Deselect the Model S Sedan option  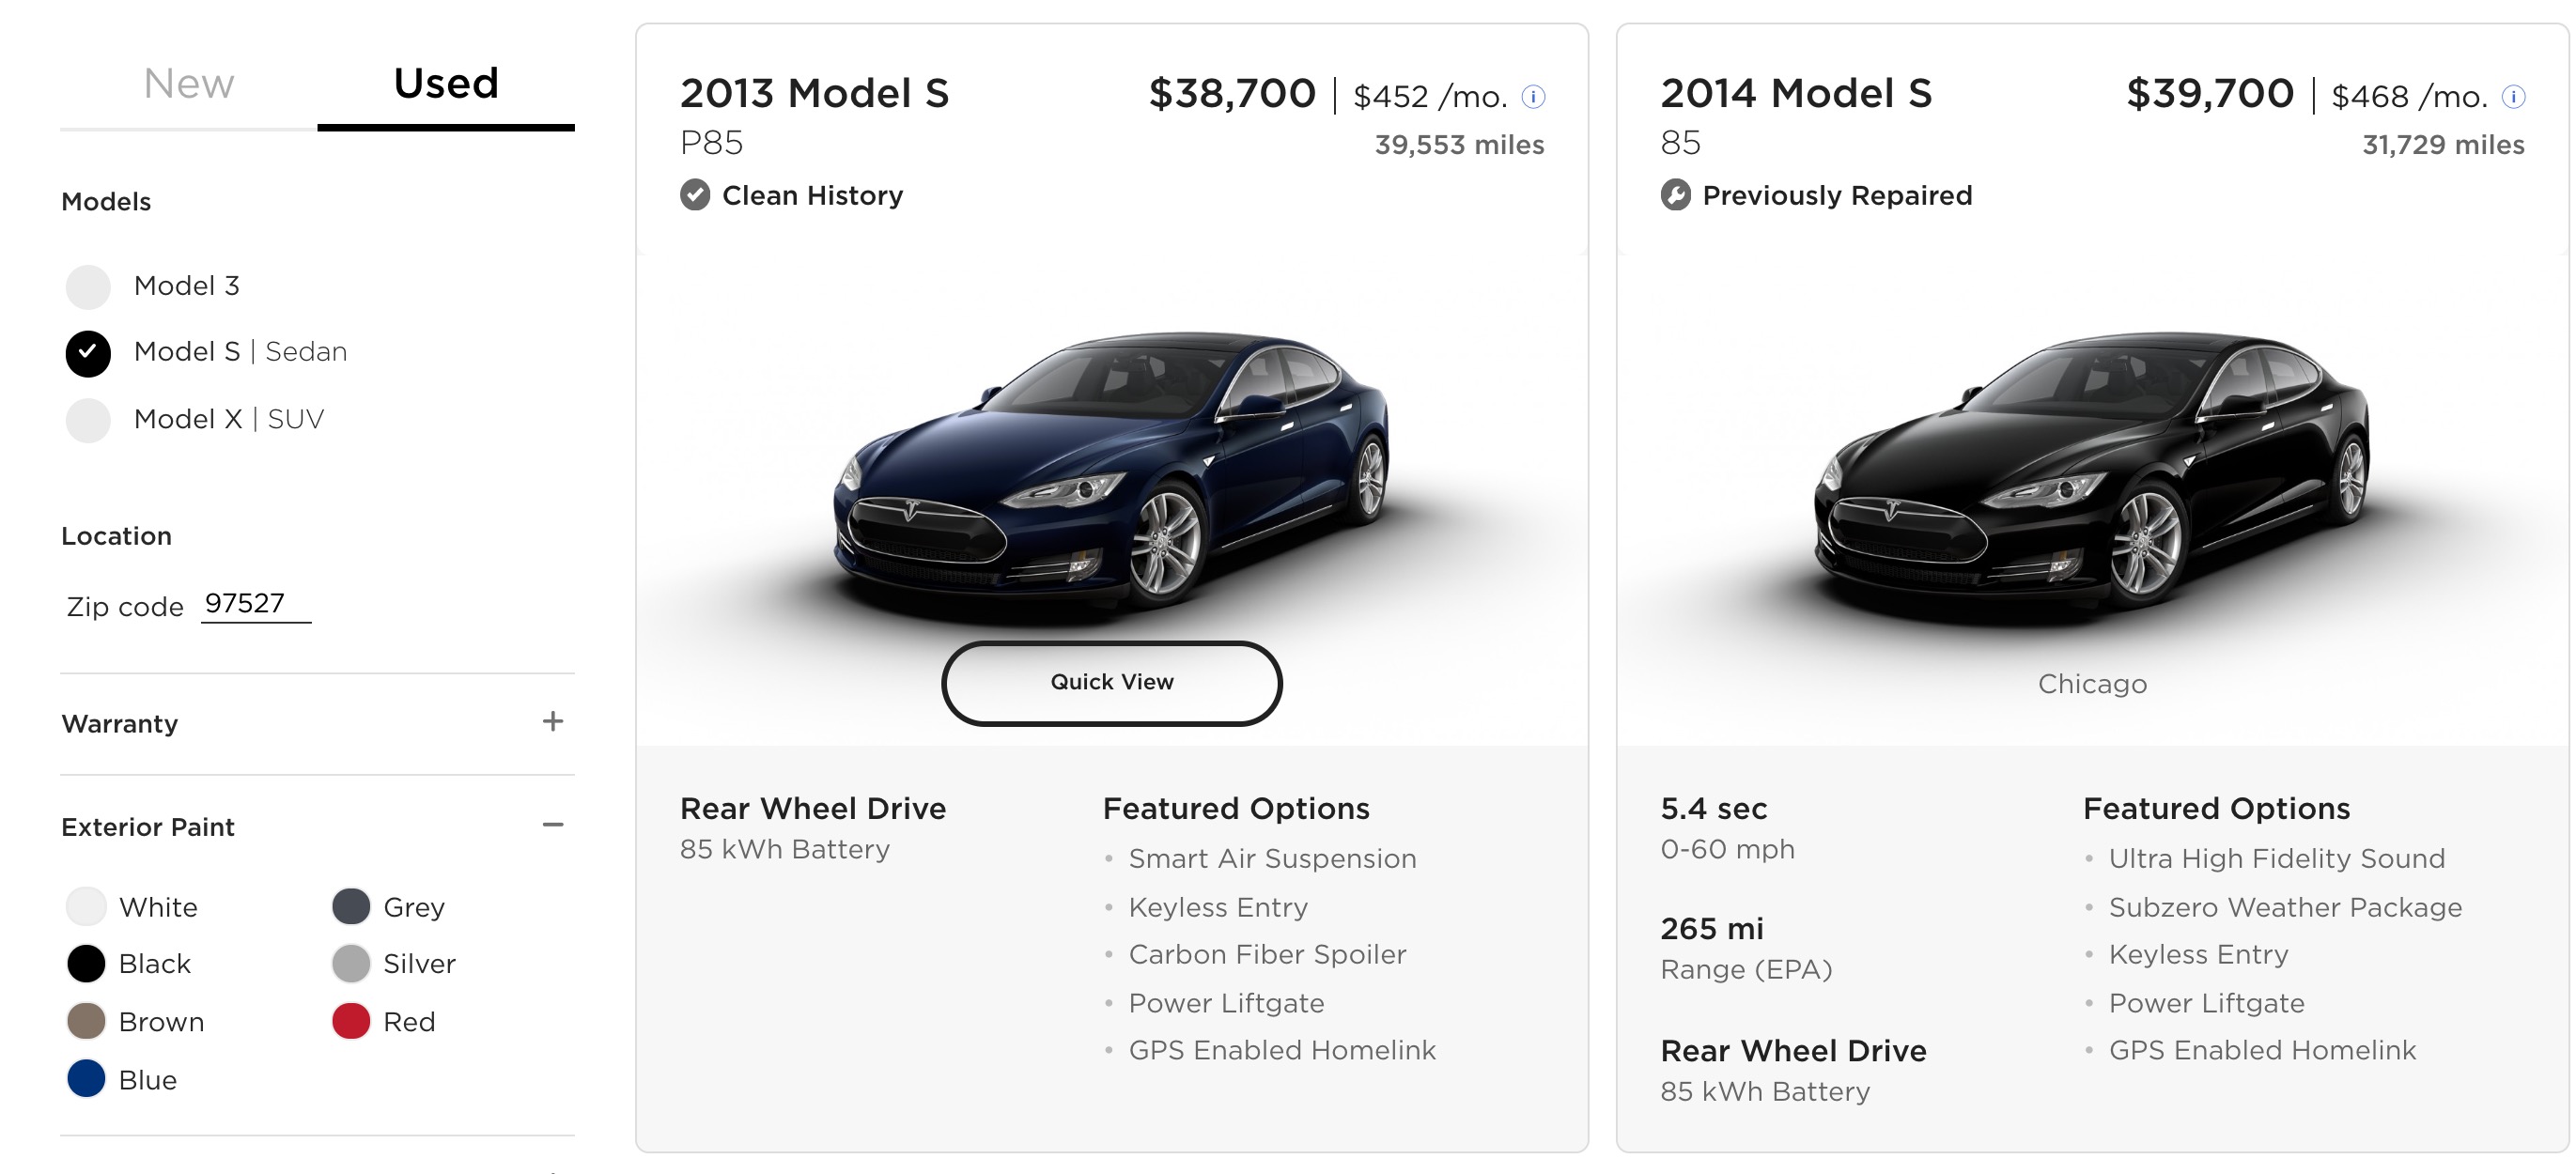88,353
